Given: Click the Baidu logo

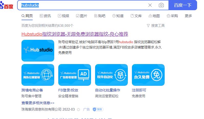Looking at the screenshot, I should coord(6,5).
